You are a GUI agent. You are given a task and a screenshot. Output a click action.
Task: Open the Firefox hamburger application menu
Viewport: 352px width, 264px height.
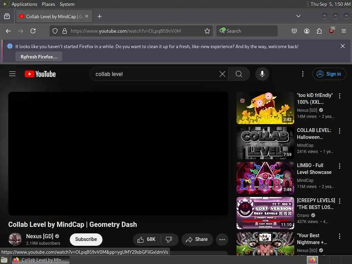pyautogui.click(x=344, y=31)
